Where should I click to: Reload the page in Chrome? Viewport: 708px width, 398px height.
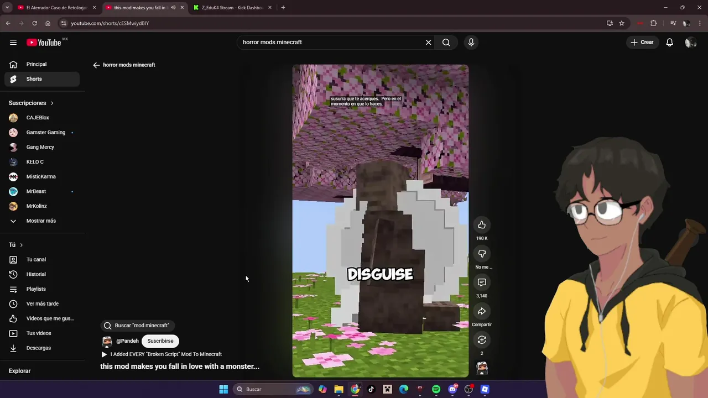[34, 23]
